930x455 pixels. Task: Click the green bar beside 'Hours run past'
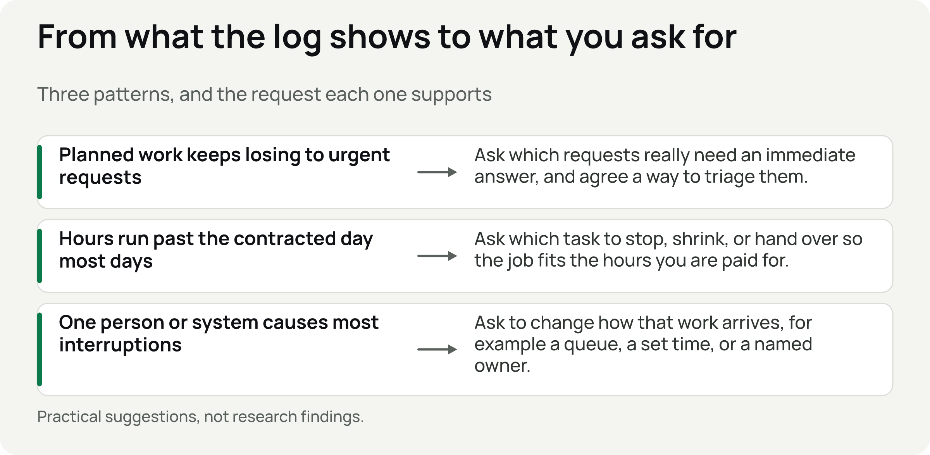coord(40,256)
